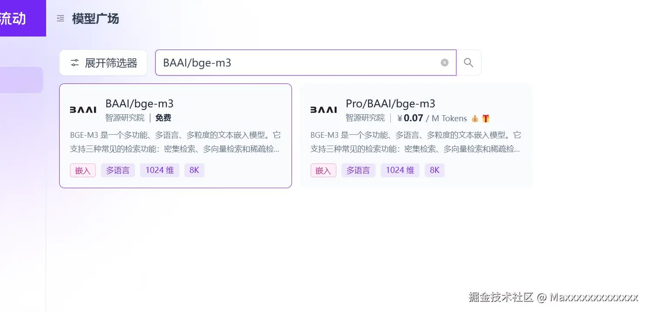Click BAAI logo on BAAI/bge-m3 card
Image resolution: width=647 pixels, height=312 pixels.
point(83,110)
